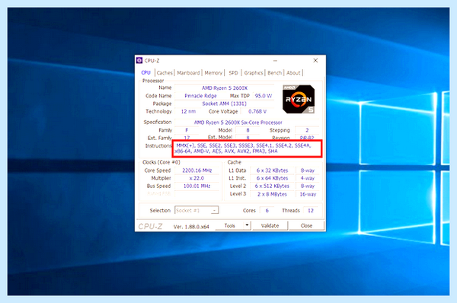This screenshot has width=457, height=303.
Task: Click the processor name AMD Ryzen 5 2600X
Action: point(225,88)
